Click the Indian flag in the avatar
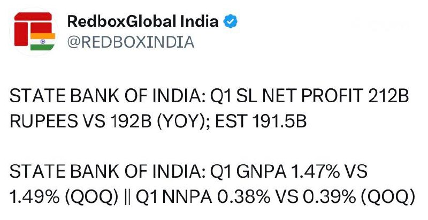This screenshot has width=428, height=220. (x=43, y=42)
